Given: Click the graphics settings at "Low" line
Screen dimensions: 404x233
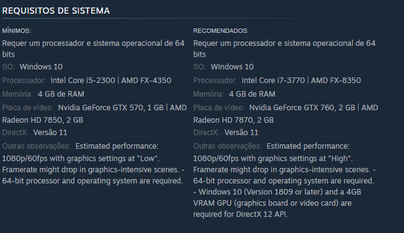Looking at the screenshot, I should point(81,158).
